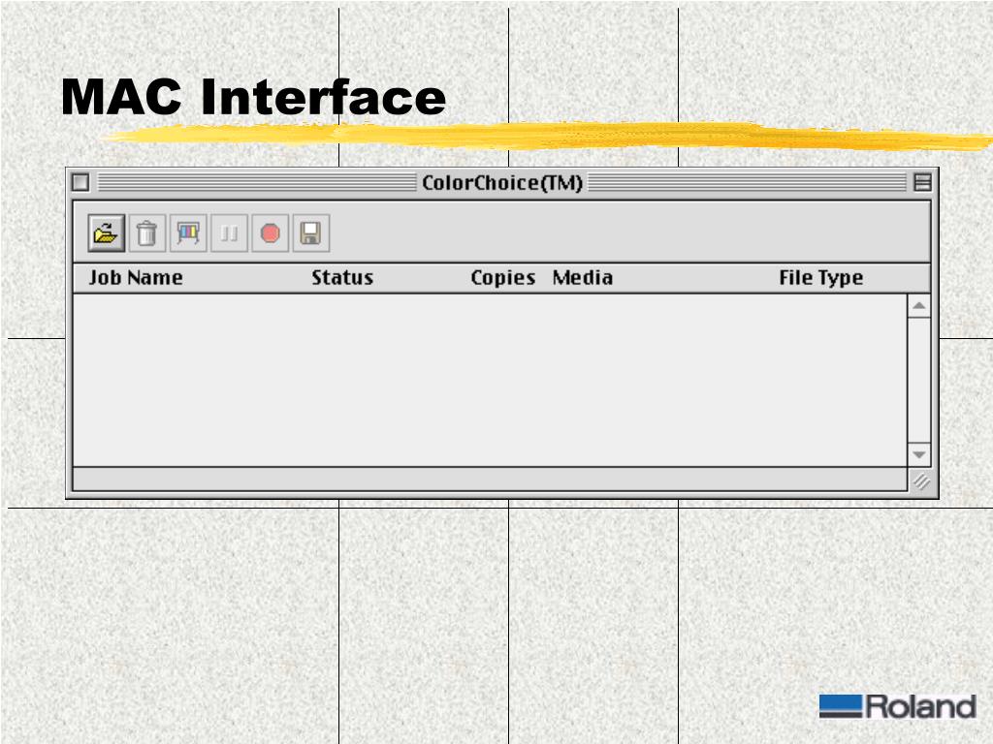Sort by Job Name column header
Screen dimensions: 993x744
pos(136,278)
